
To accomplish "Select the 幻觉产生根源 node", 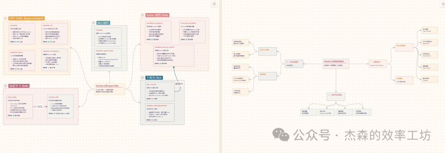I will (268, 51).
